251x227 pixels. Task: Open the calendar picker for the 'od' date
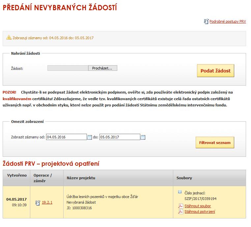90,137
